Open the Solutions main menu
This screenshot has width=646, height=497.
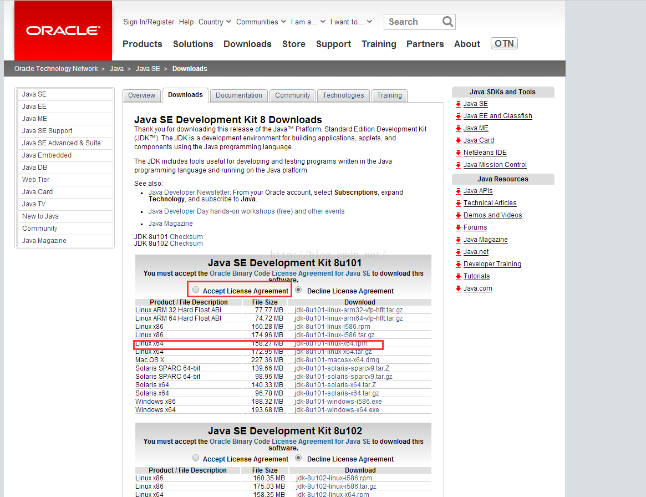193,44
